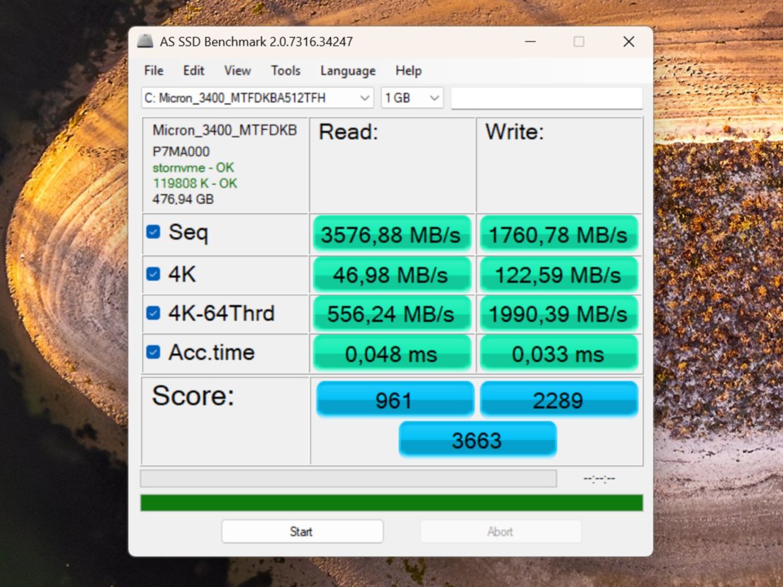Open the View menu

click(x=237, y=70)
